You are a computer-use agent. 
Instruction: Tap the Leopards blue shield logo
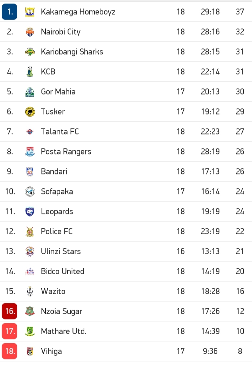30,212
